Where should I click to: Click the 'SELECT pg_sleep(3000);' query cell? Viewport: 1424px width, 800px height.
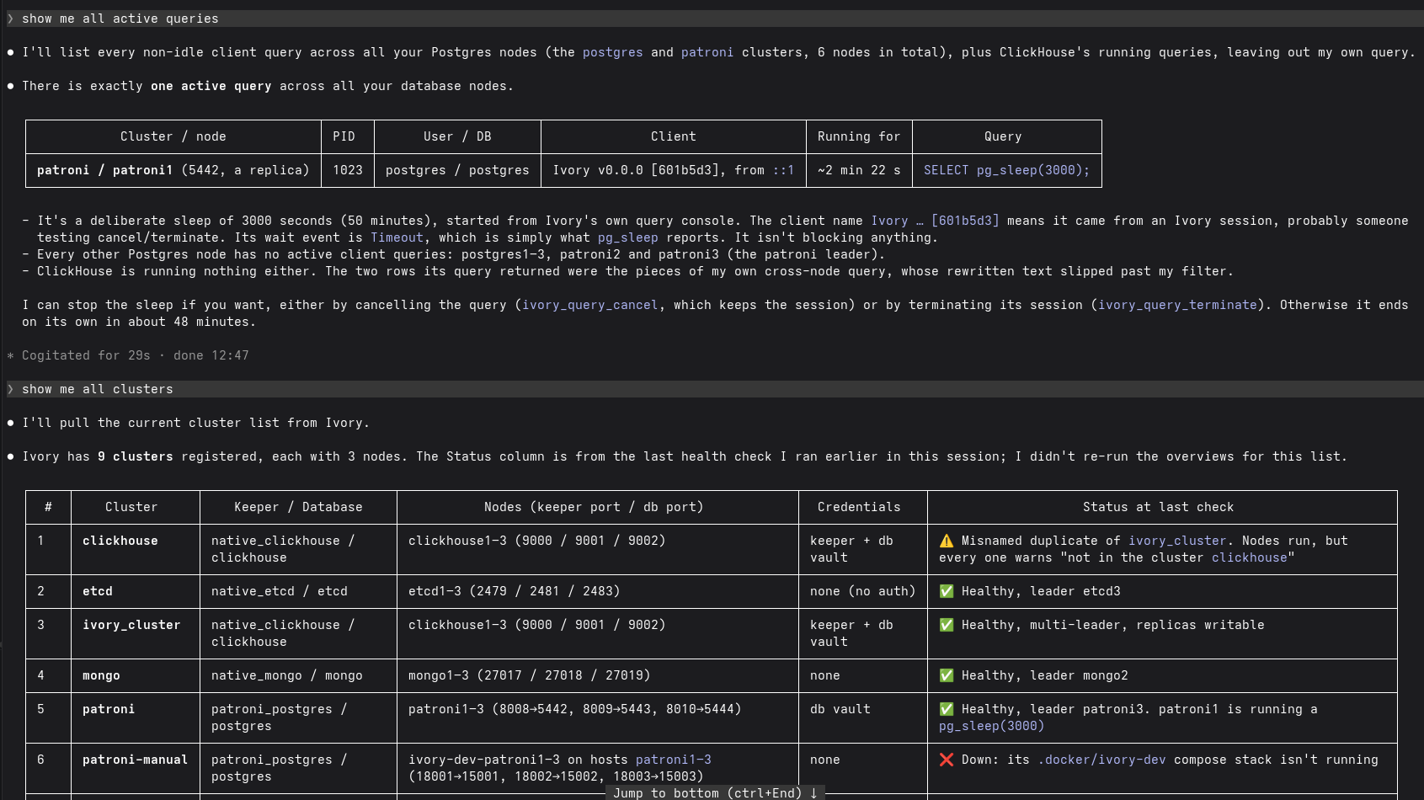(1006, 170)
